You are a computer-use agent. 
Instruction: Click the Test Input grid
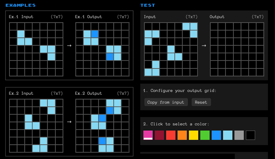point(171,49)
